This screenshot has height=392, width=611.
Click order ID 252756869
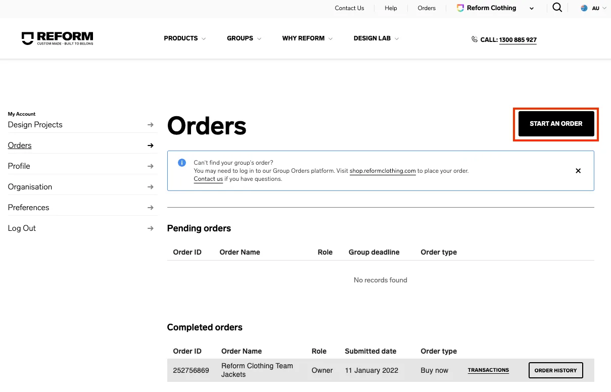[x=191, y=370]
